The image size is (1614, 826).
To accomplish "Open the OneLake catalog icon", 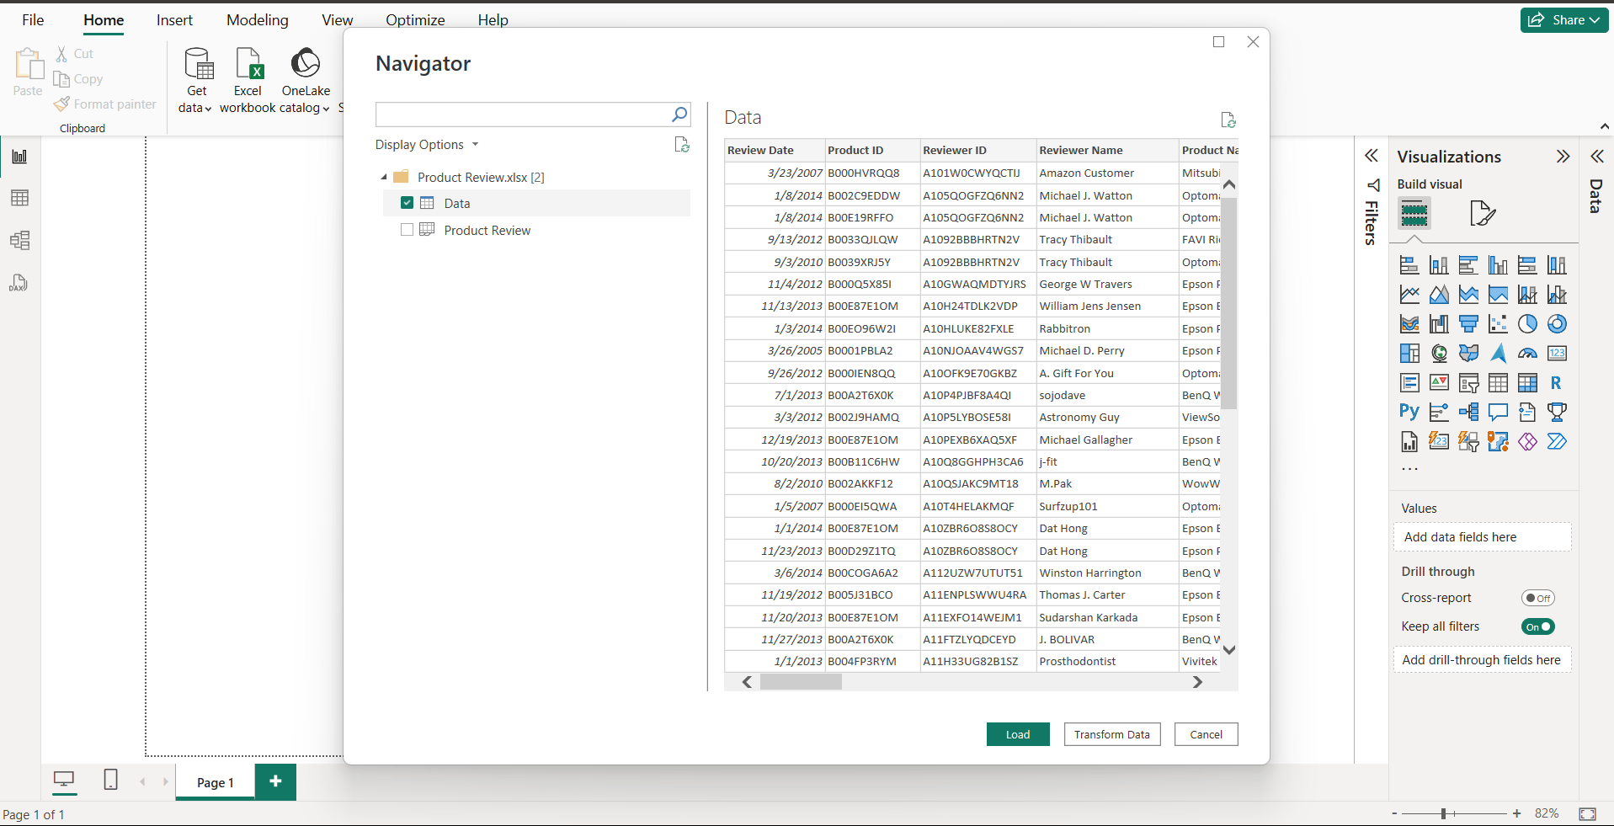I will (x=306, y=80).
